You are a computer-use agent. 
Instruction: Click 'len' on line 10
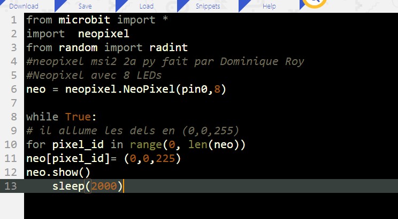pos(197,144)
